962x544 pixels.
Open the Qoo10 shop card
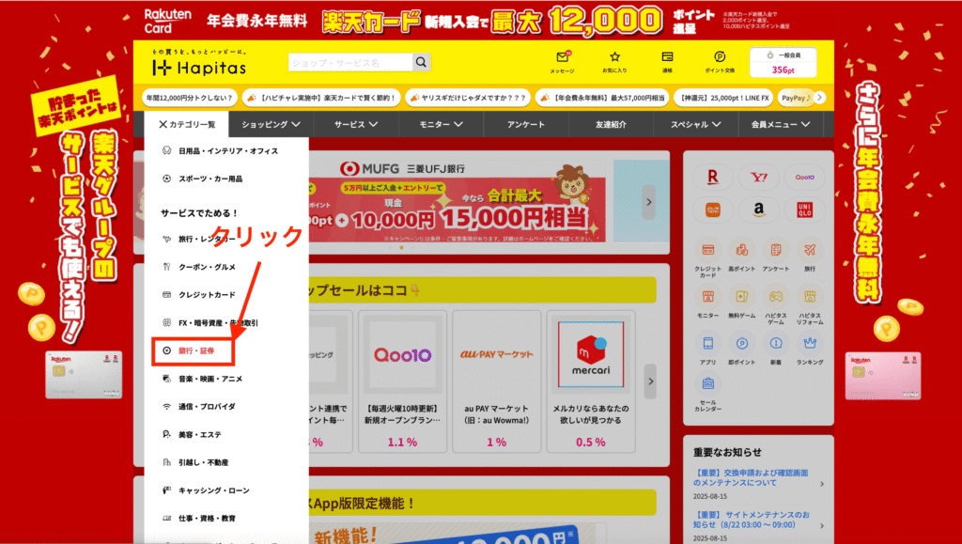coord(403,381)
